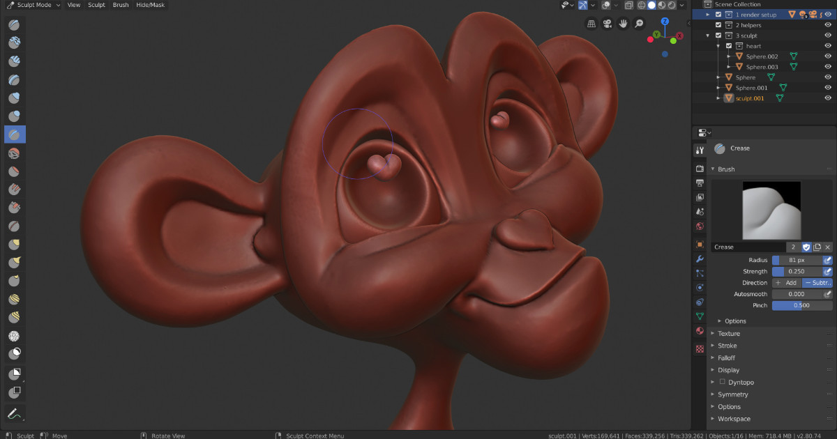
Task: Switch viewport to solid shading mode
Action: [x=651, y=5]
